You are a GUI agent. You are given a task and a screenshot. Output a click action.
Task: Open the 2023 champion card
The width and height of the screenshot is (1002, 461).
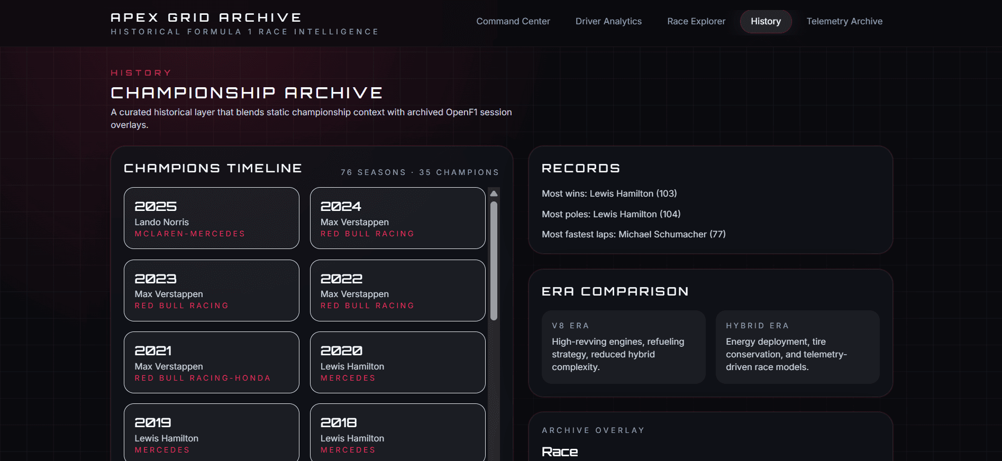[212, 290]
